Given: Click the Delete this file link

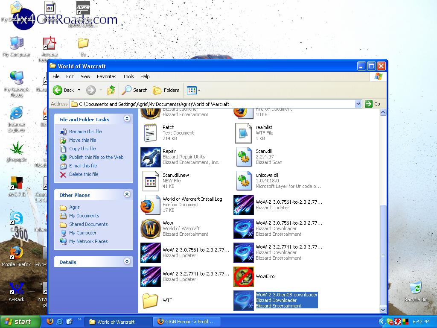Looking at the screenshot, I should 84,174.
